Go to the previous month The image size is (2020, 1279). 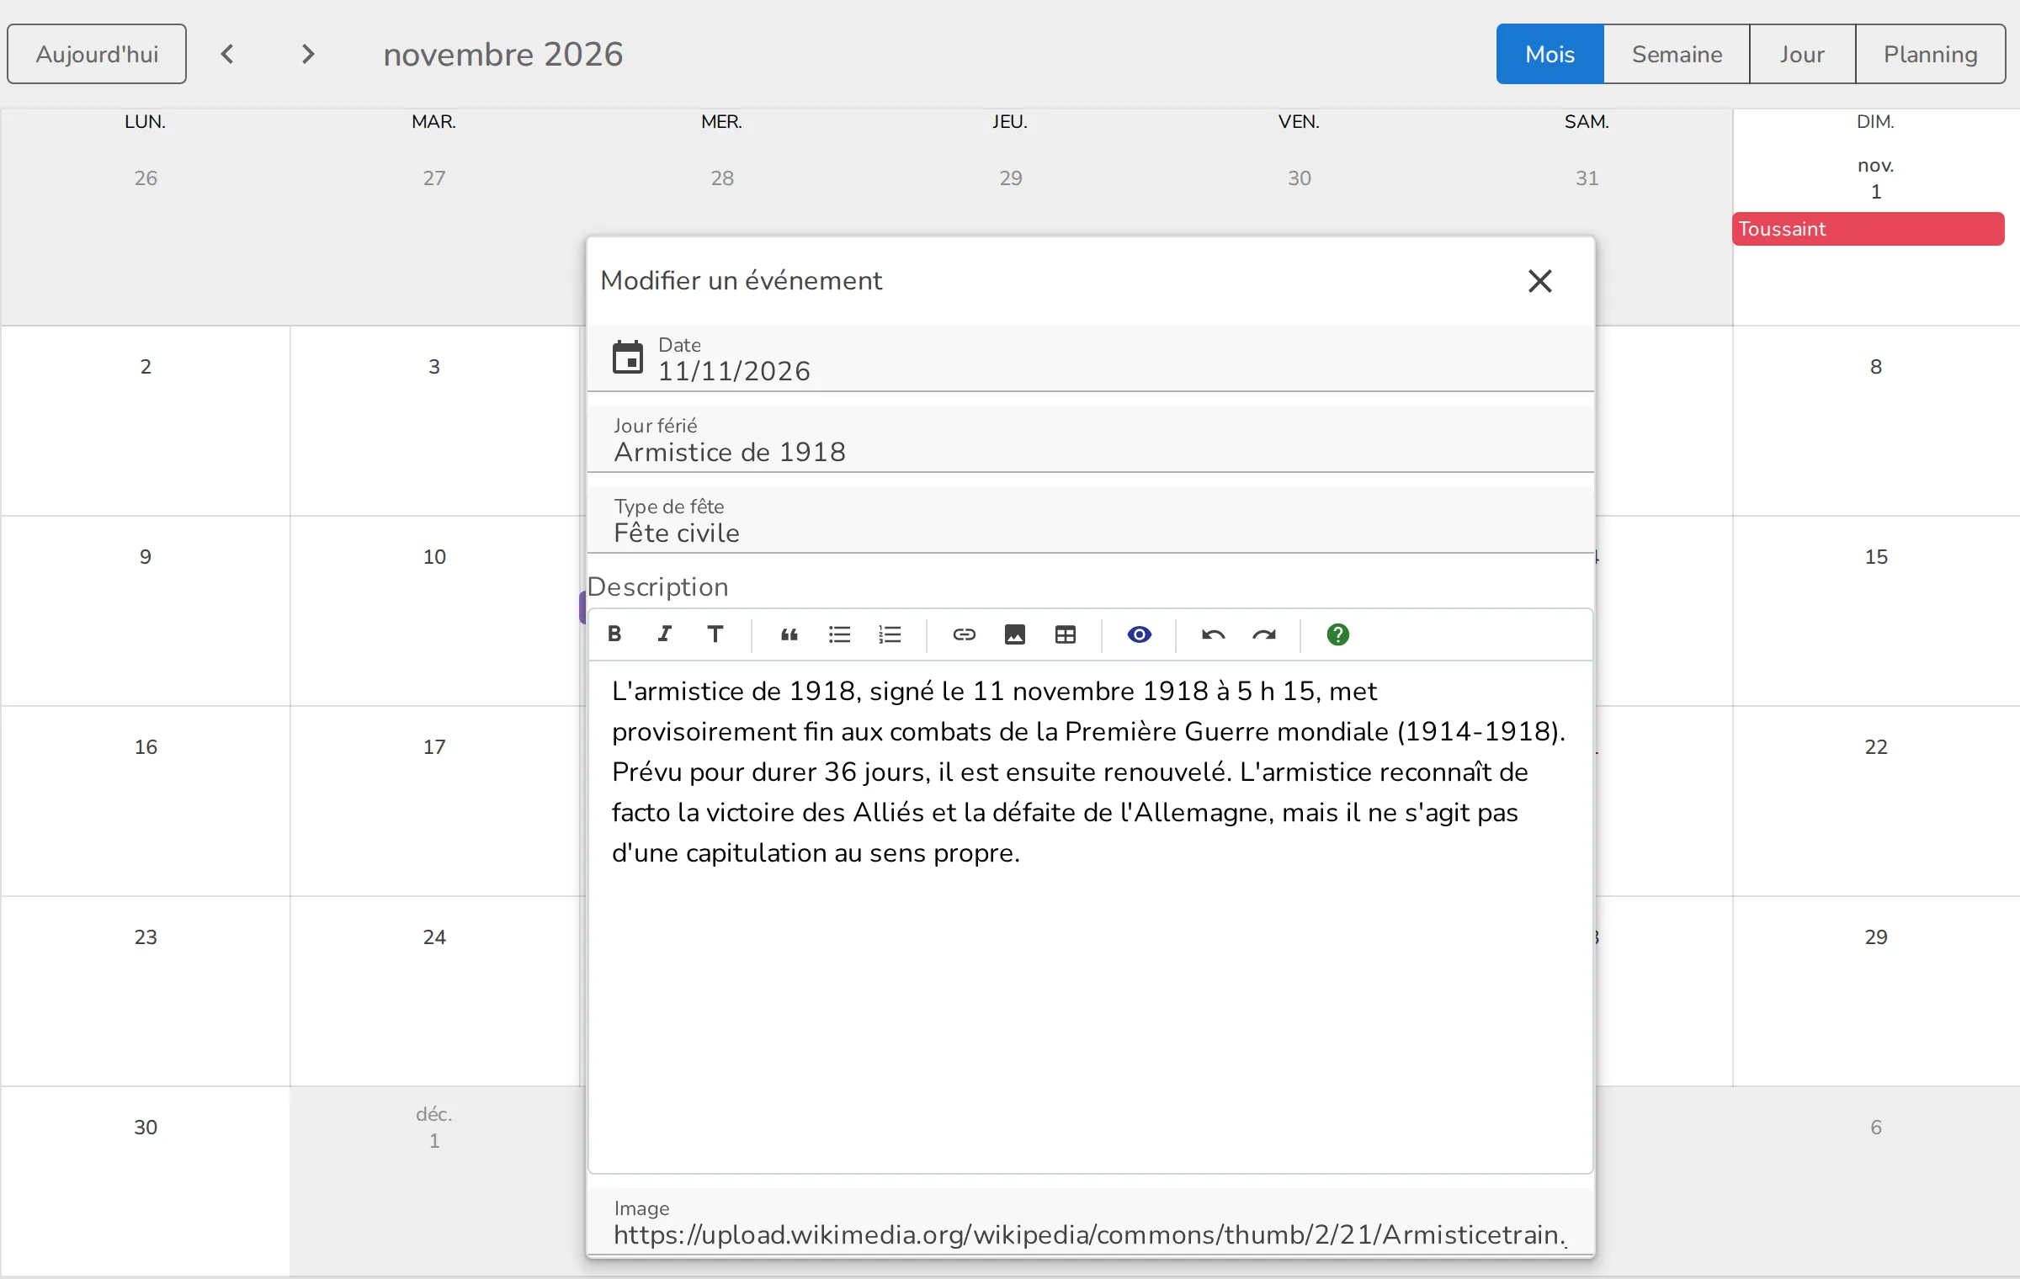227,54
